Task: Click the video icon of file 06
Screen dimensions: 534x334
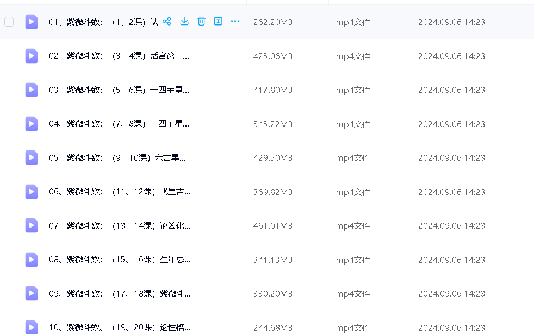Action: tap(32, 192)
